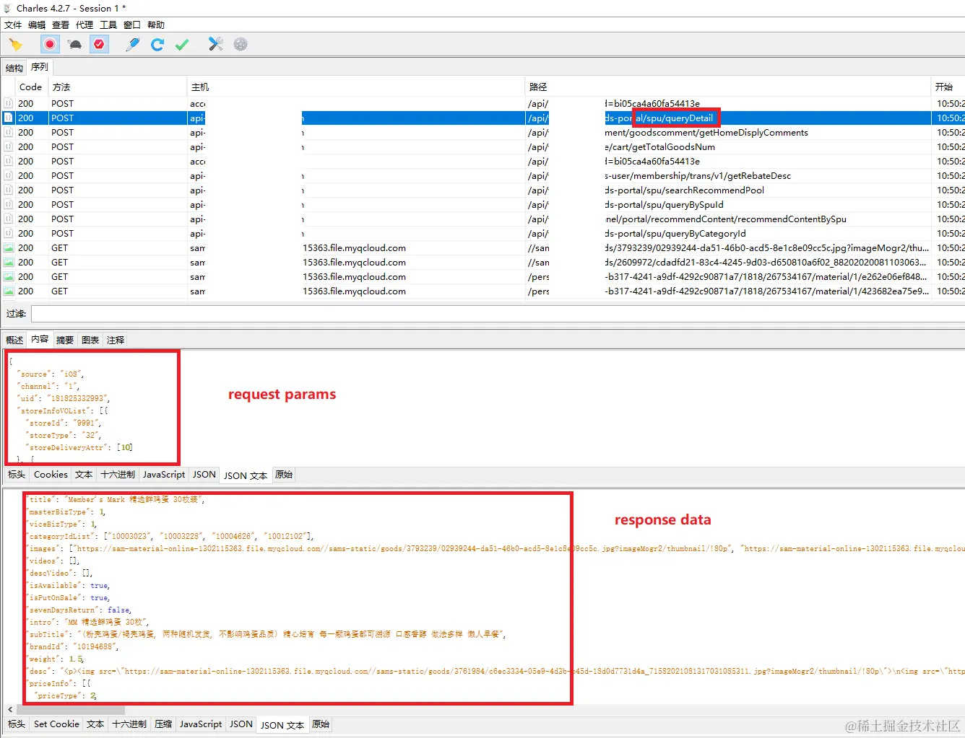The width and height of the screenshot is (965, 738).
Task: Click inside the 过滤 filter field
Action: point(498,314)
